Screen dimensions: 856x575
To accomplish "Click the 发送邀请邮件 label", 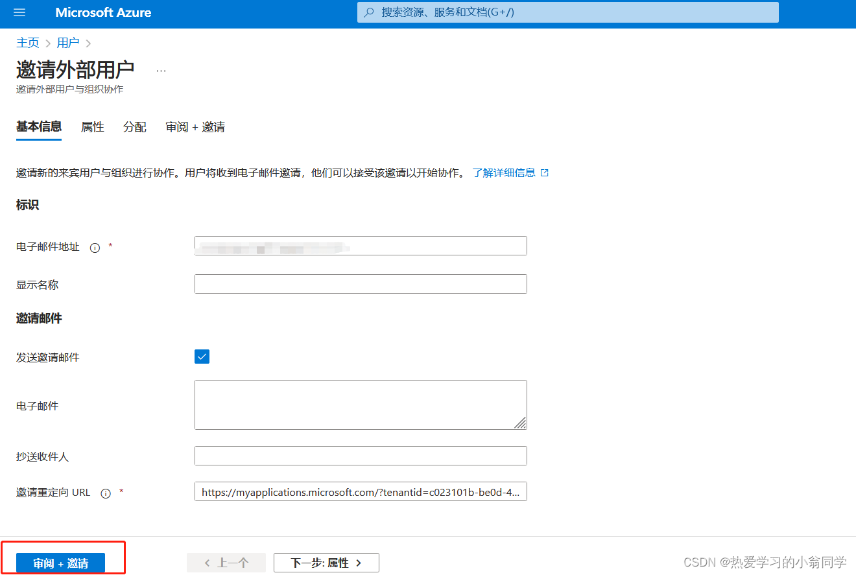I will (48, 357).
